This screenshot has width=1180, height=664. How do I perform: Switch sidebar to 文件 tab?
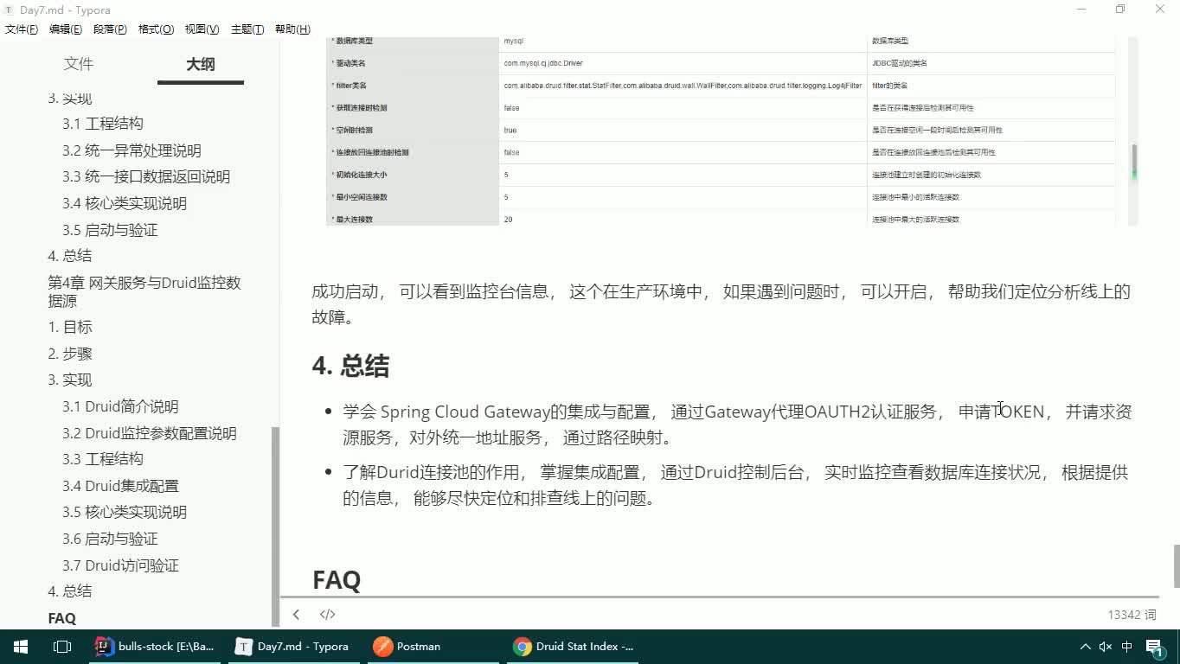79,64
